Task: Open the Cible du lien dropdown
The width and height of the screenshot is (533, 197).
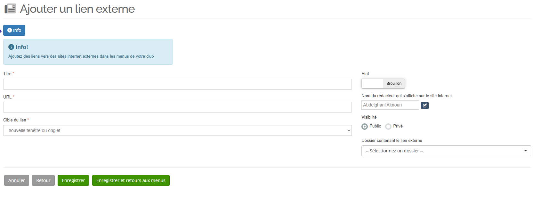Action: [177, 130]
